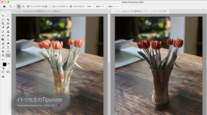Pick the Lasso tool
Viewport: 207px width, 115px height.
coord(3,20)
